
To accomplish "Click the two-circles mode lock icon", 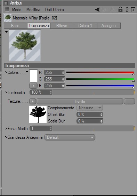I will 127,10.
